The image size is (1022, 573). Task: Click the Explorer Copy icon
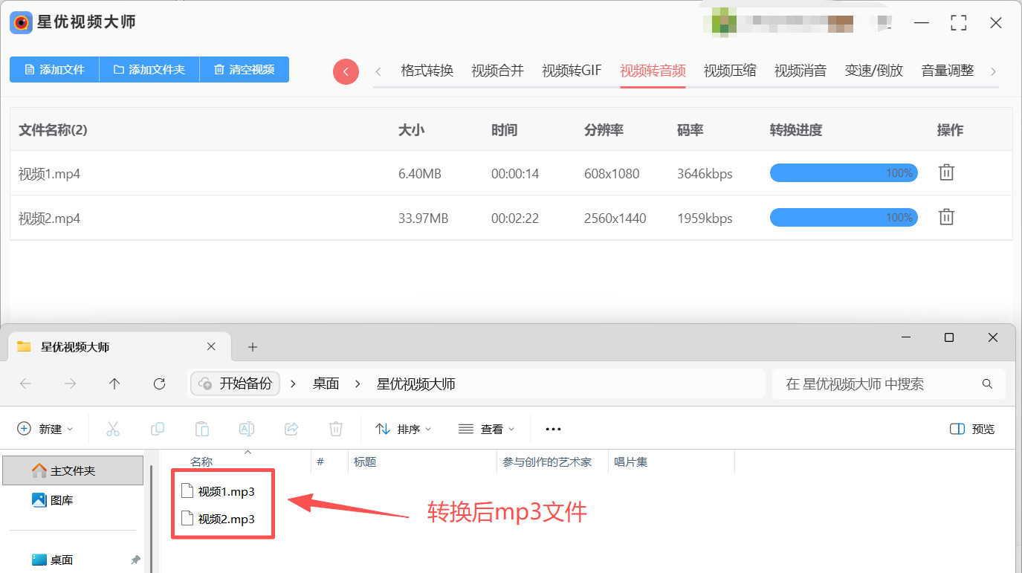[x=158, y=429]
